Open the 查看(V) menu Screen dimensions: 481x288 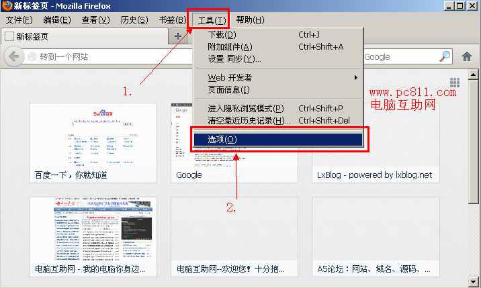95,20
